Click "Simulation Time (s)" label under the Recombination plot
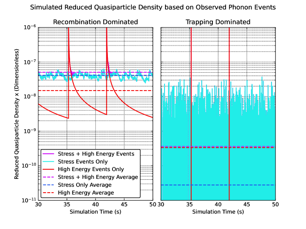The image size is (306, 229). (95, 212)
